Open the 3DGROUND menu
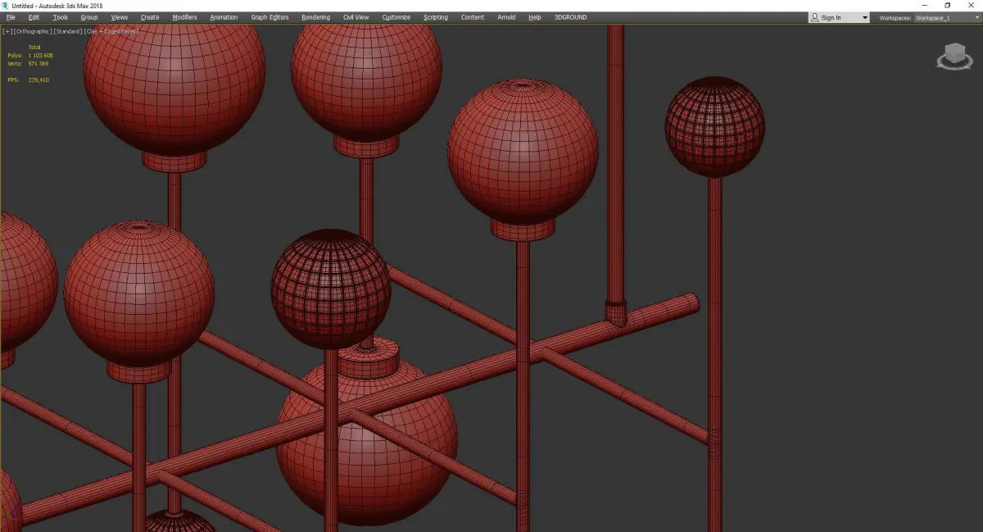Screen dimensions: 983x532 click(570, 17)
